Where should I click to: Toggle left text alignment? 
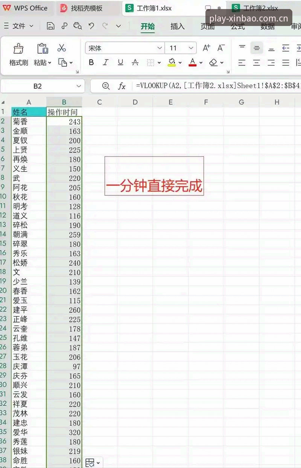click(x=242, y=63)
